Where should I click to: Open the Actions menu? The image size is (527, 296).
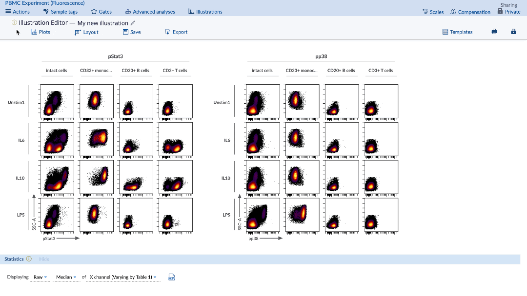[18, 12]
